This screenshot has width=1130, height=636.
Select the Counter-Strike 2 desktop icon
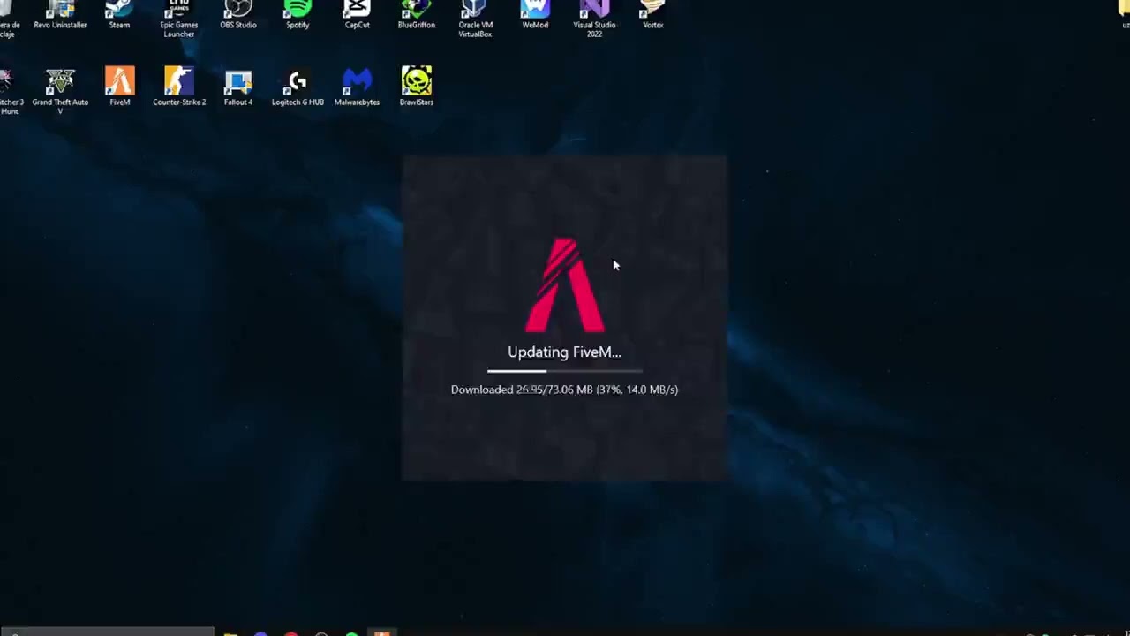[178, 87]
